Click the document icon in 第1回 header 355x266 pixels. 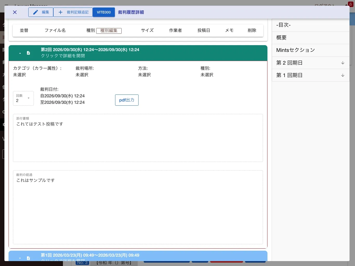click(28, 258)
